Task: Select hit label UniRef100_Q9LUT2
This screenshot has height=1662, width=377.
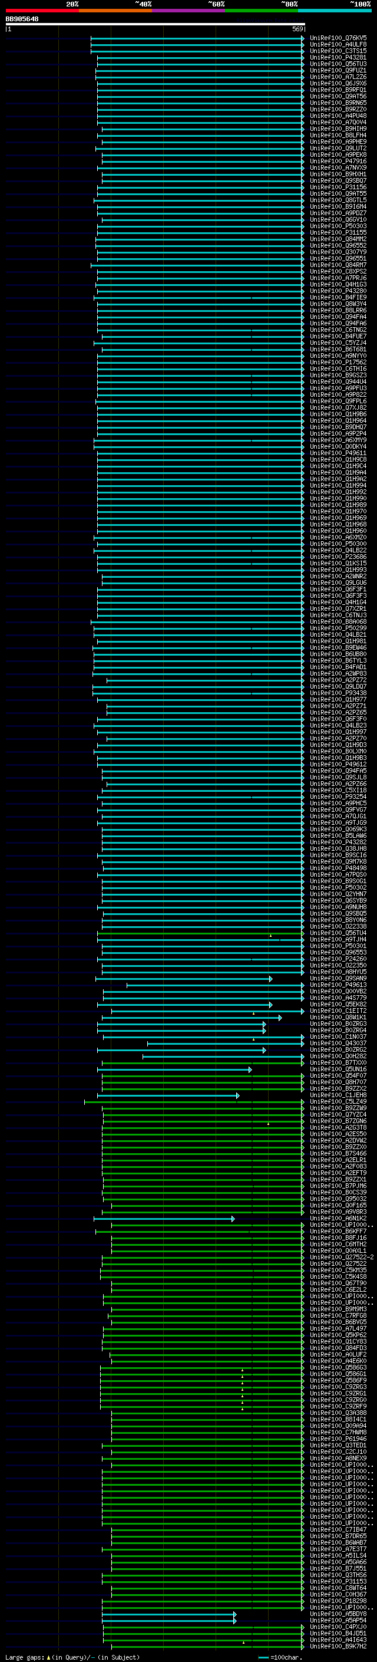Action: (338, 149)
